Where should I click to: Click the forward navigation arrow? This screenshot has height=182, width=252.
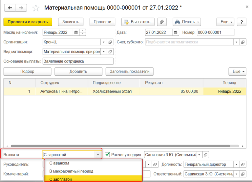tap(21, 8)
